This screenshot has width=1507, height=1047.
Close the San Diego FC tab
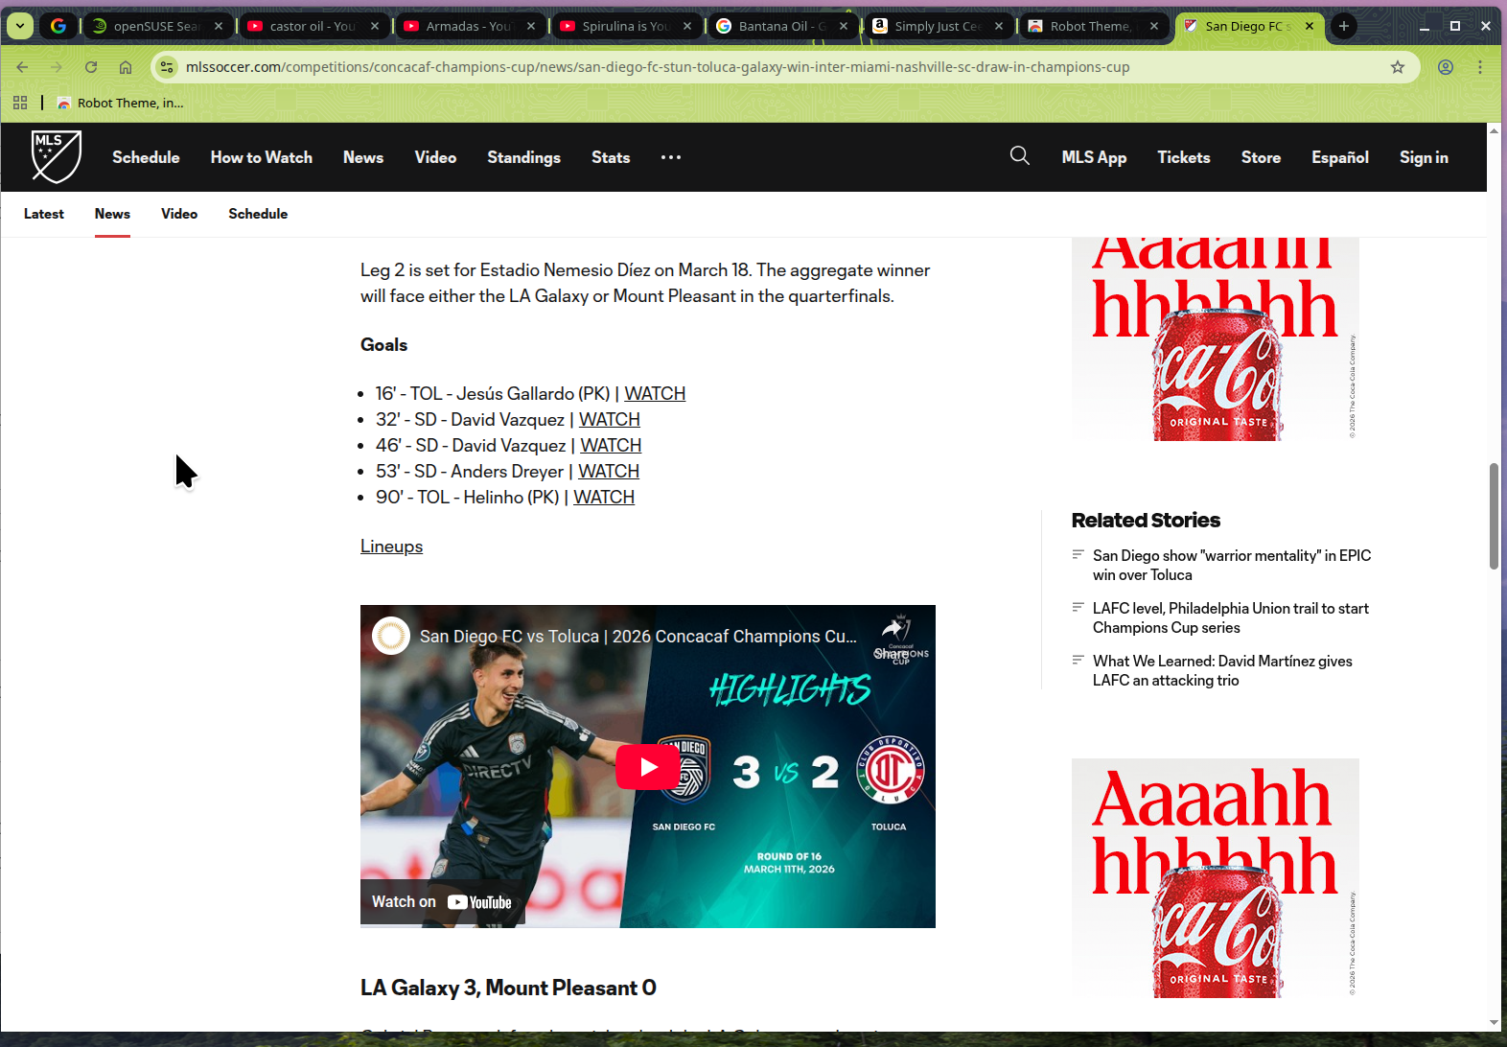(1310, 26)
